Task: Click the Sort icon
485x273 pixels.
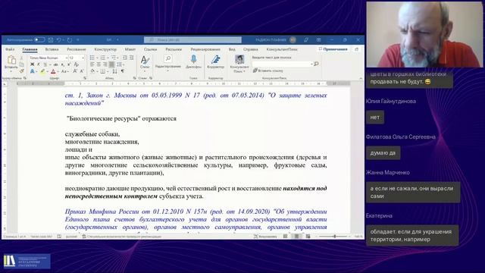Action: pyautogui.click(x=114, y=71)
